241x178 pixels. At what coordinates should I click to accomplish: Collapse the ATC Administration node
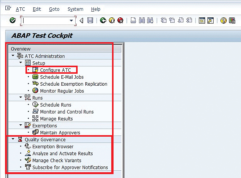13,56
